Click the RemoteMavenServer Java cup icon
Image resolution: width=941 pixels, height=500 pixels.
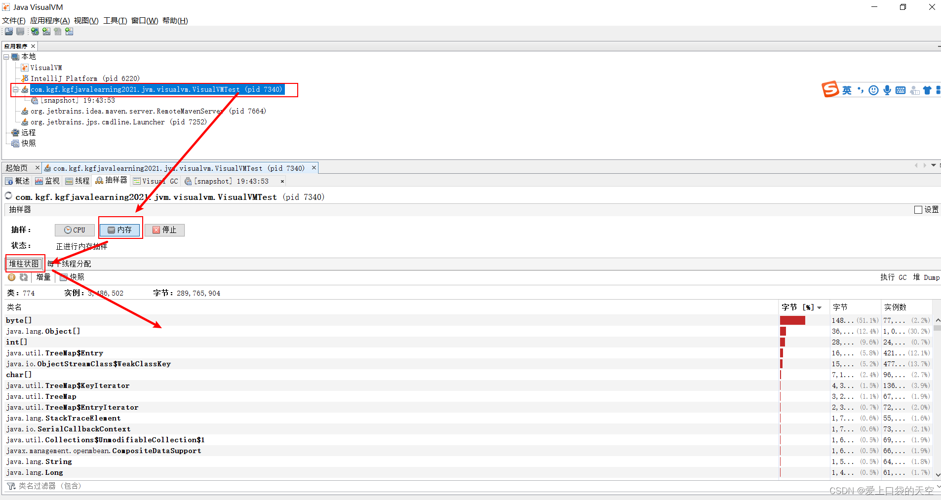click(x=25, y=111)
